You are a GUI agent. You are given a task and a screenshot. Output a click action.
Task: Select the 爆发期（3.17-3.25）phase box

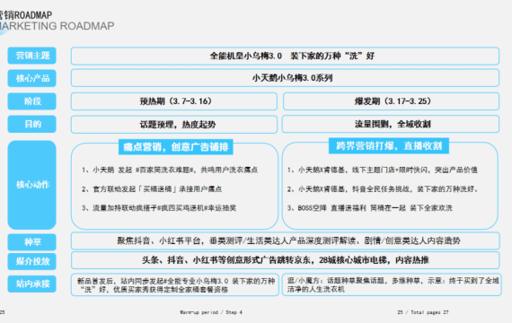pos(391,101)
